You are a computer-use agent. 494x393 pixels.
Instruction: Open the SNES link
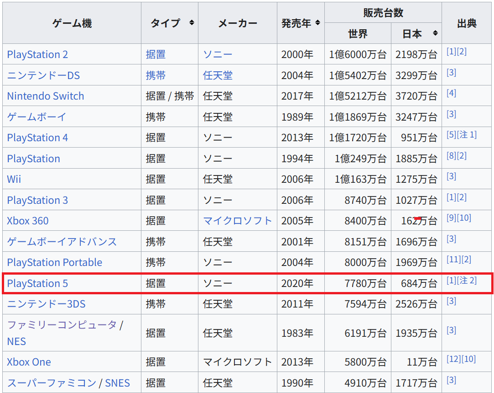[x=117, y=383]
